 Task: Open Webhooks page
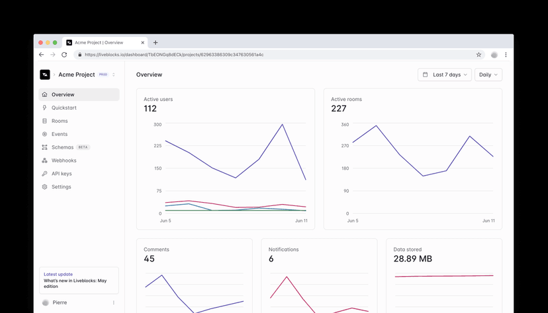coord(79,160)
